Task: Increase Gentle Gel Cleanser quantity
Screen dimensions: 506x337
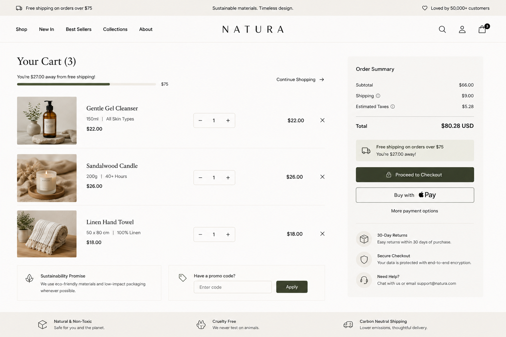Action: (x=228, y=120)
